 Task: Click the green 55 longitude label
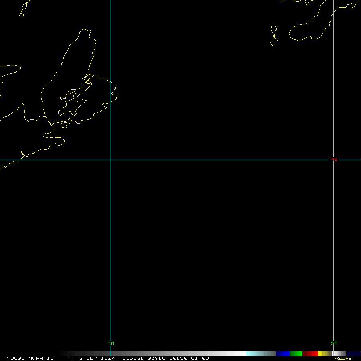pos(334,343)
